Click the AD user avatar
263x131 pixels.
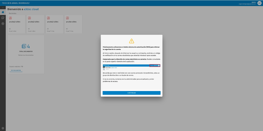coord(259,3)
